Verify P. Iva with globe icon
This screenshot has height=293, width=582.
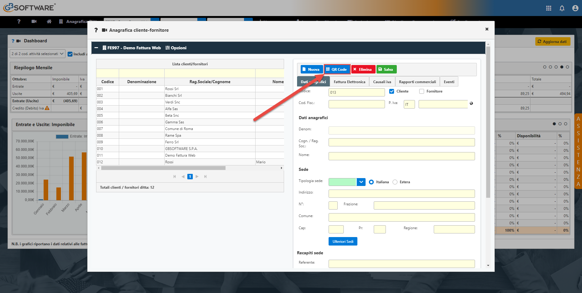coord(471,103)
